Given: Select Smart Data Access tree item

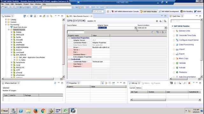Looking at the screenshot, I should point(20,27).
